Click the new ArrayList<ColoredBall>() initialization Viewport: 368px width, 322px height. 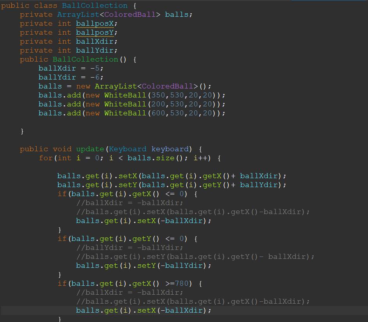152,86
